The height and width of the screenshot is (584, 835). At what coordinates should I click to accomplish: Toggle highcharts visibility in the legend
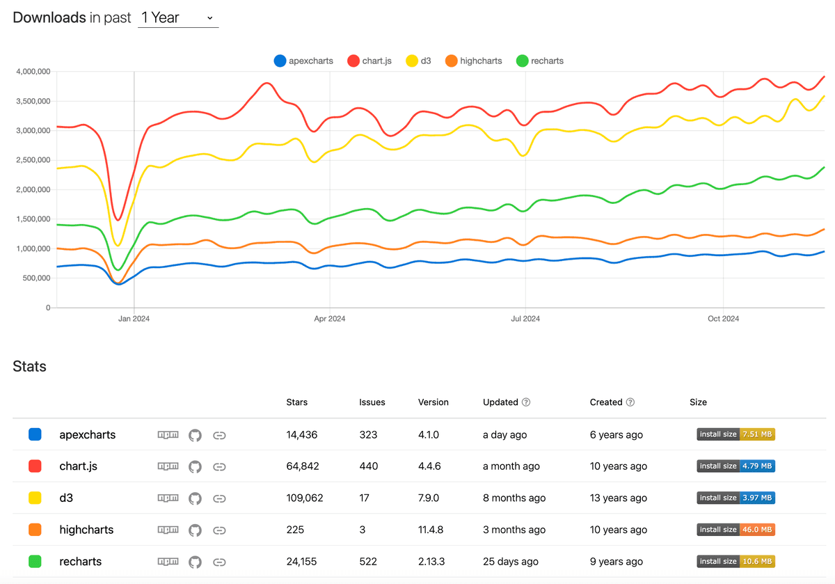click(473, 61)
